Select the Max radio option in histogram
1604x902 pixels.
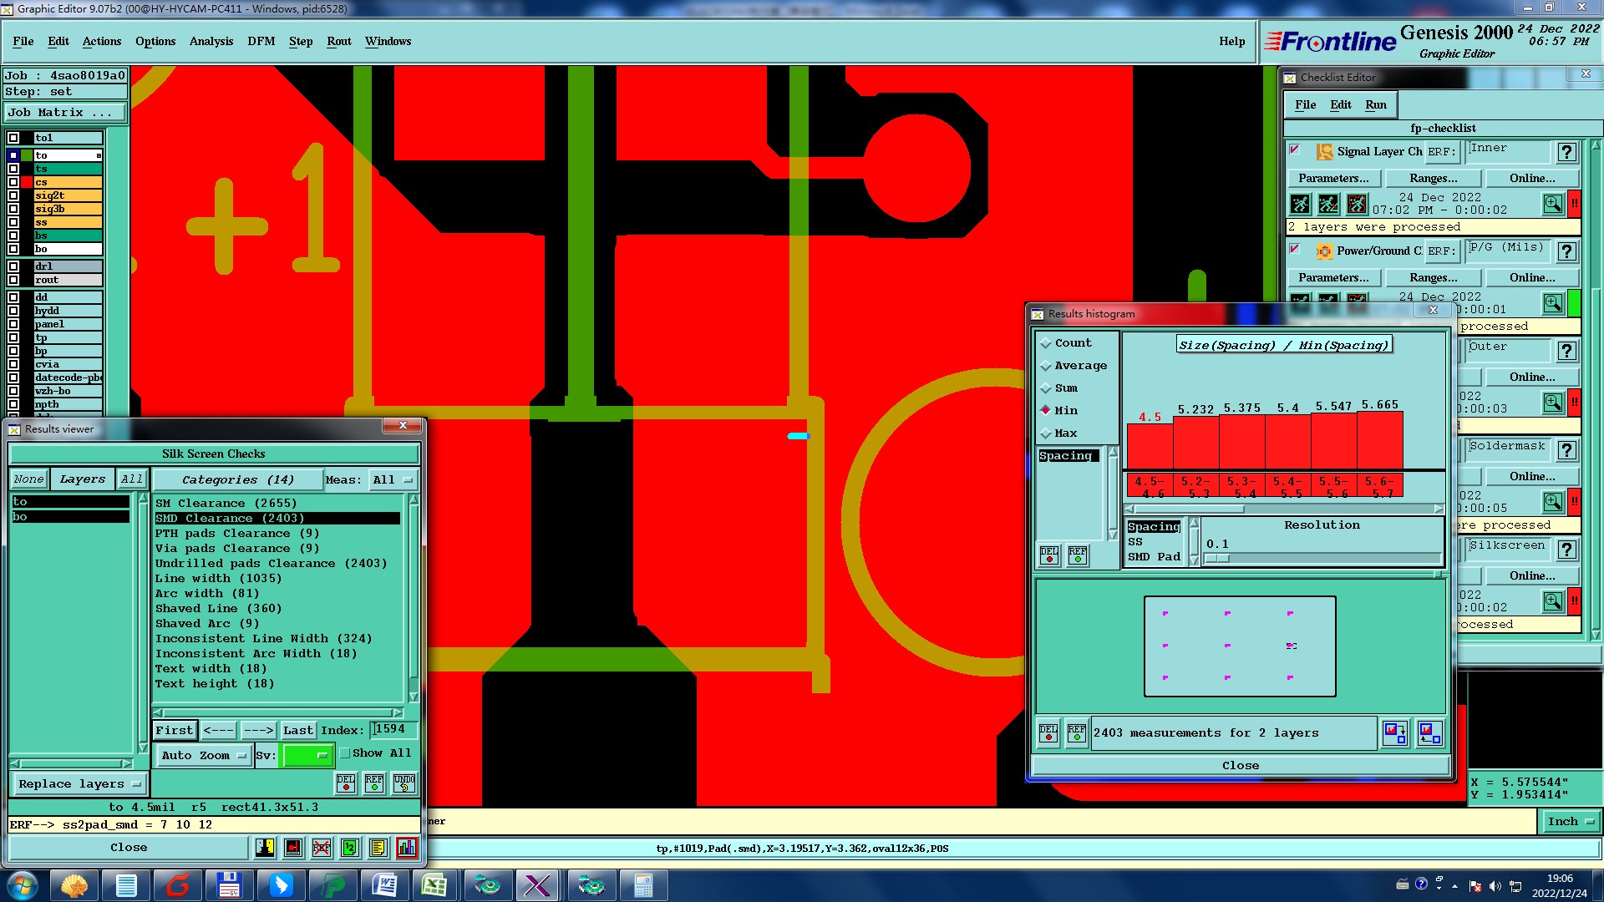pyautogui.click(x=1046, y=433)
